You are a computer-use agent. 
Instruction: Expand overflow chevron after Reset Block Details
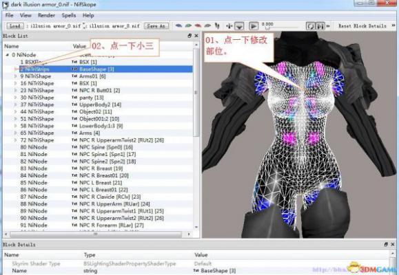(393, 25)
